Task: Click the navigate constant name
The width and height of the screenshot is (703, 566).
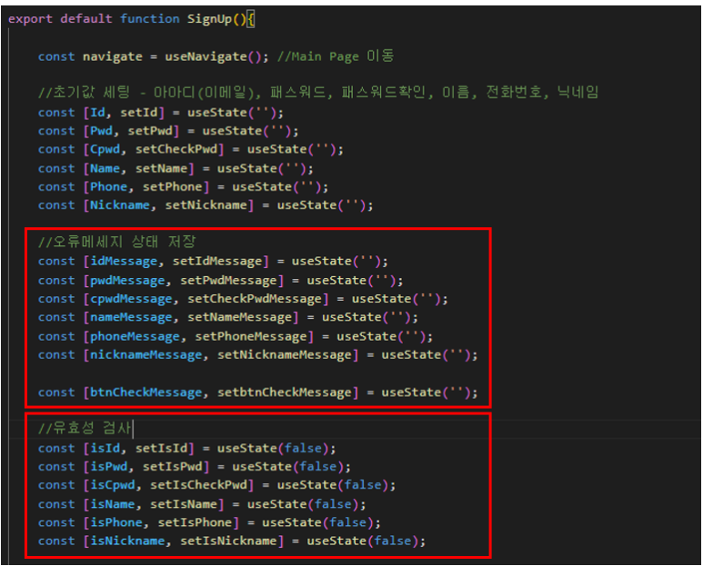Action: coord(113,57)
